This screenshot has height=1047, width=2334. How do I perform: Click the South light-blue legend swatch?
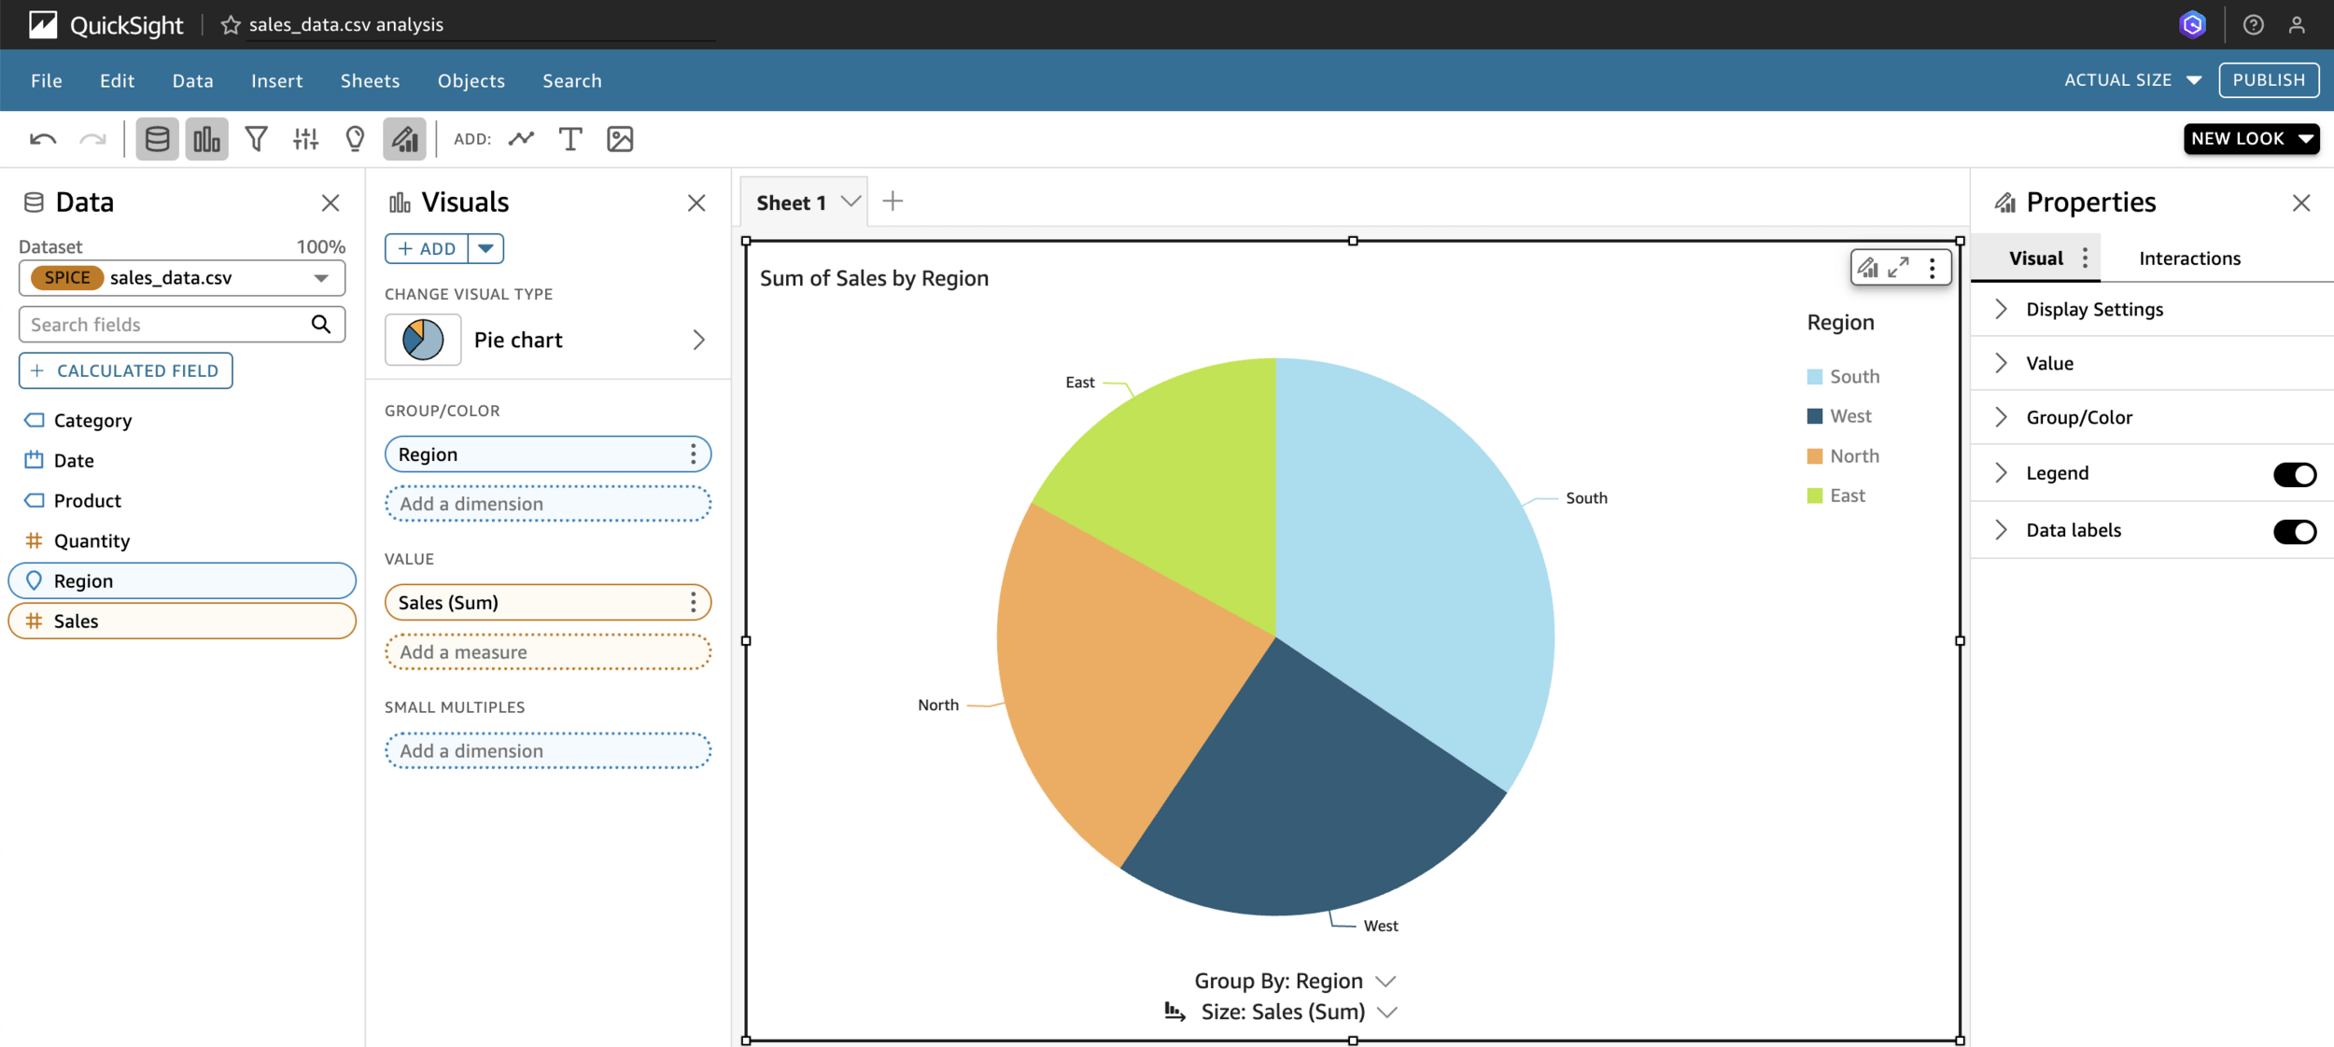coord(1814,377)
